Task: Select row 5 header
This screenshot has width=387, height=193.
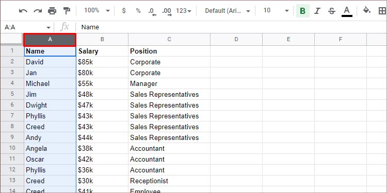Action: [x=12, y=94]
